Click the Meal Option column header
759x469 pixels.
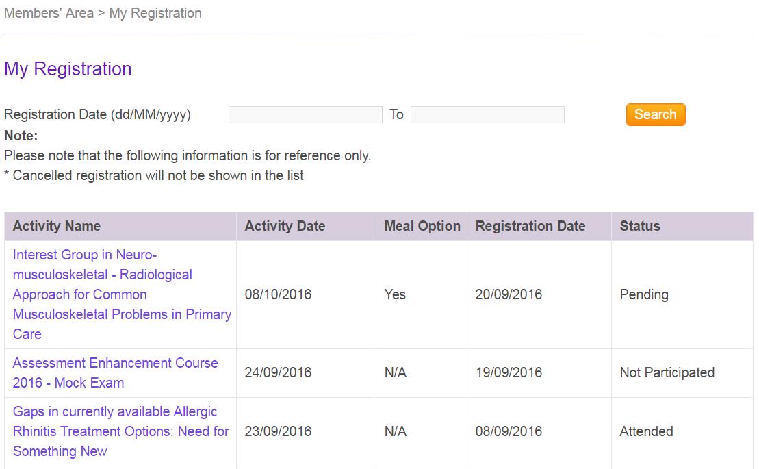tap(422, 226)
